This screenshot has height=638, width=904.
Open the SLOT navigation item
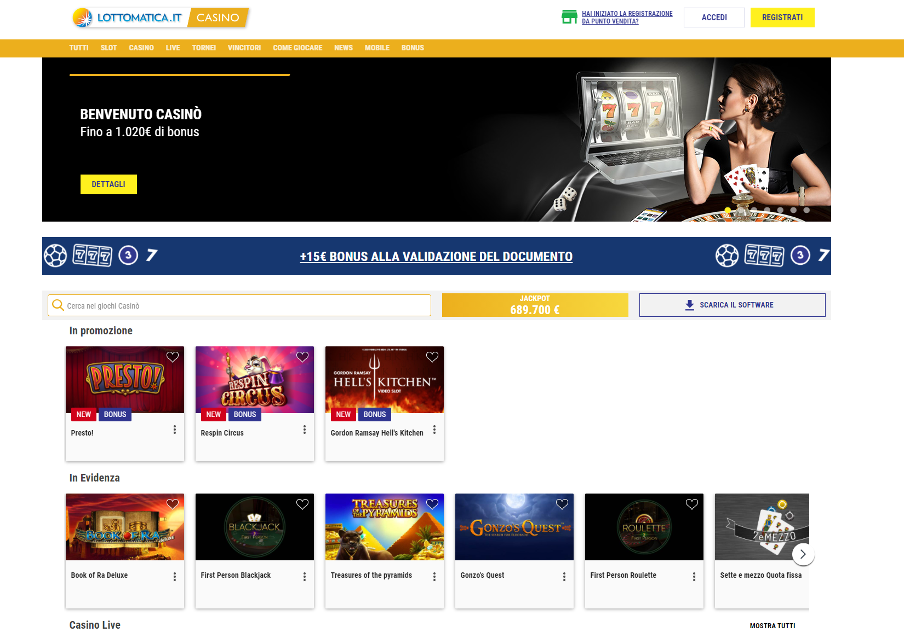point(108,48)
